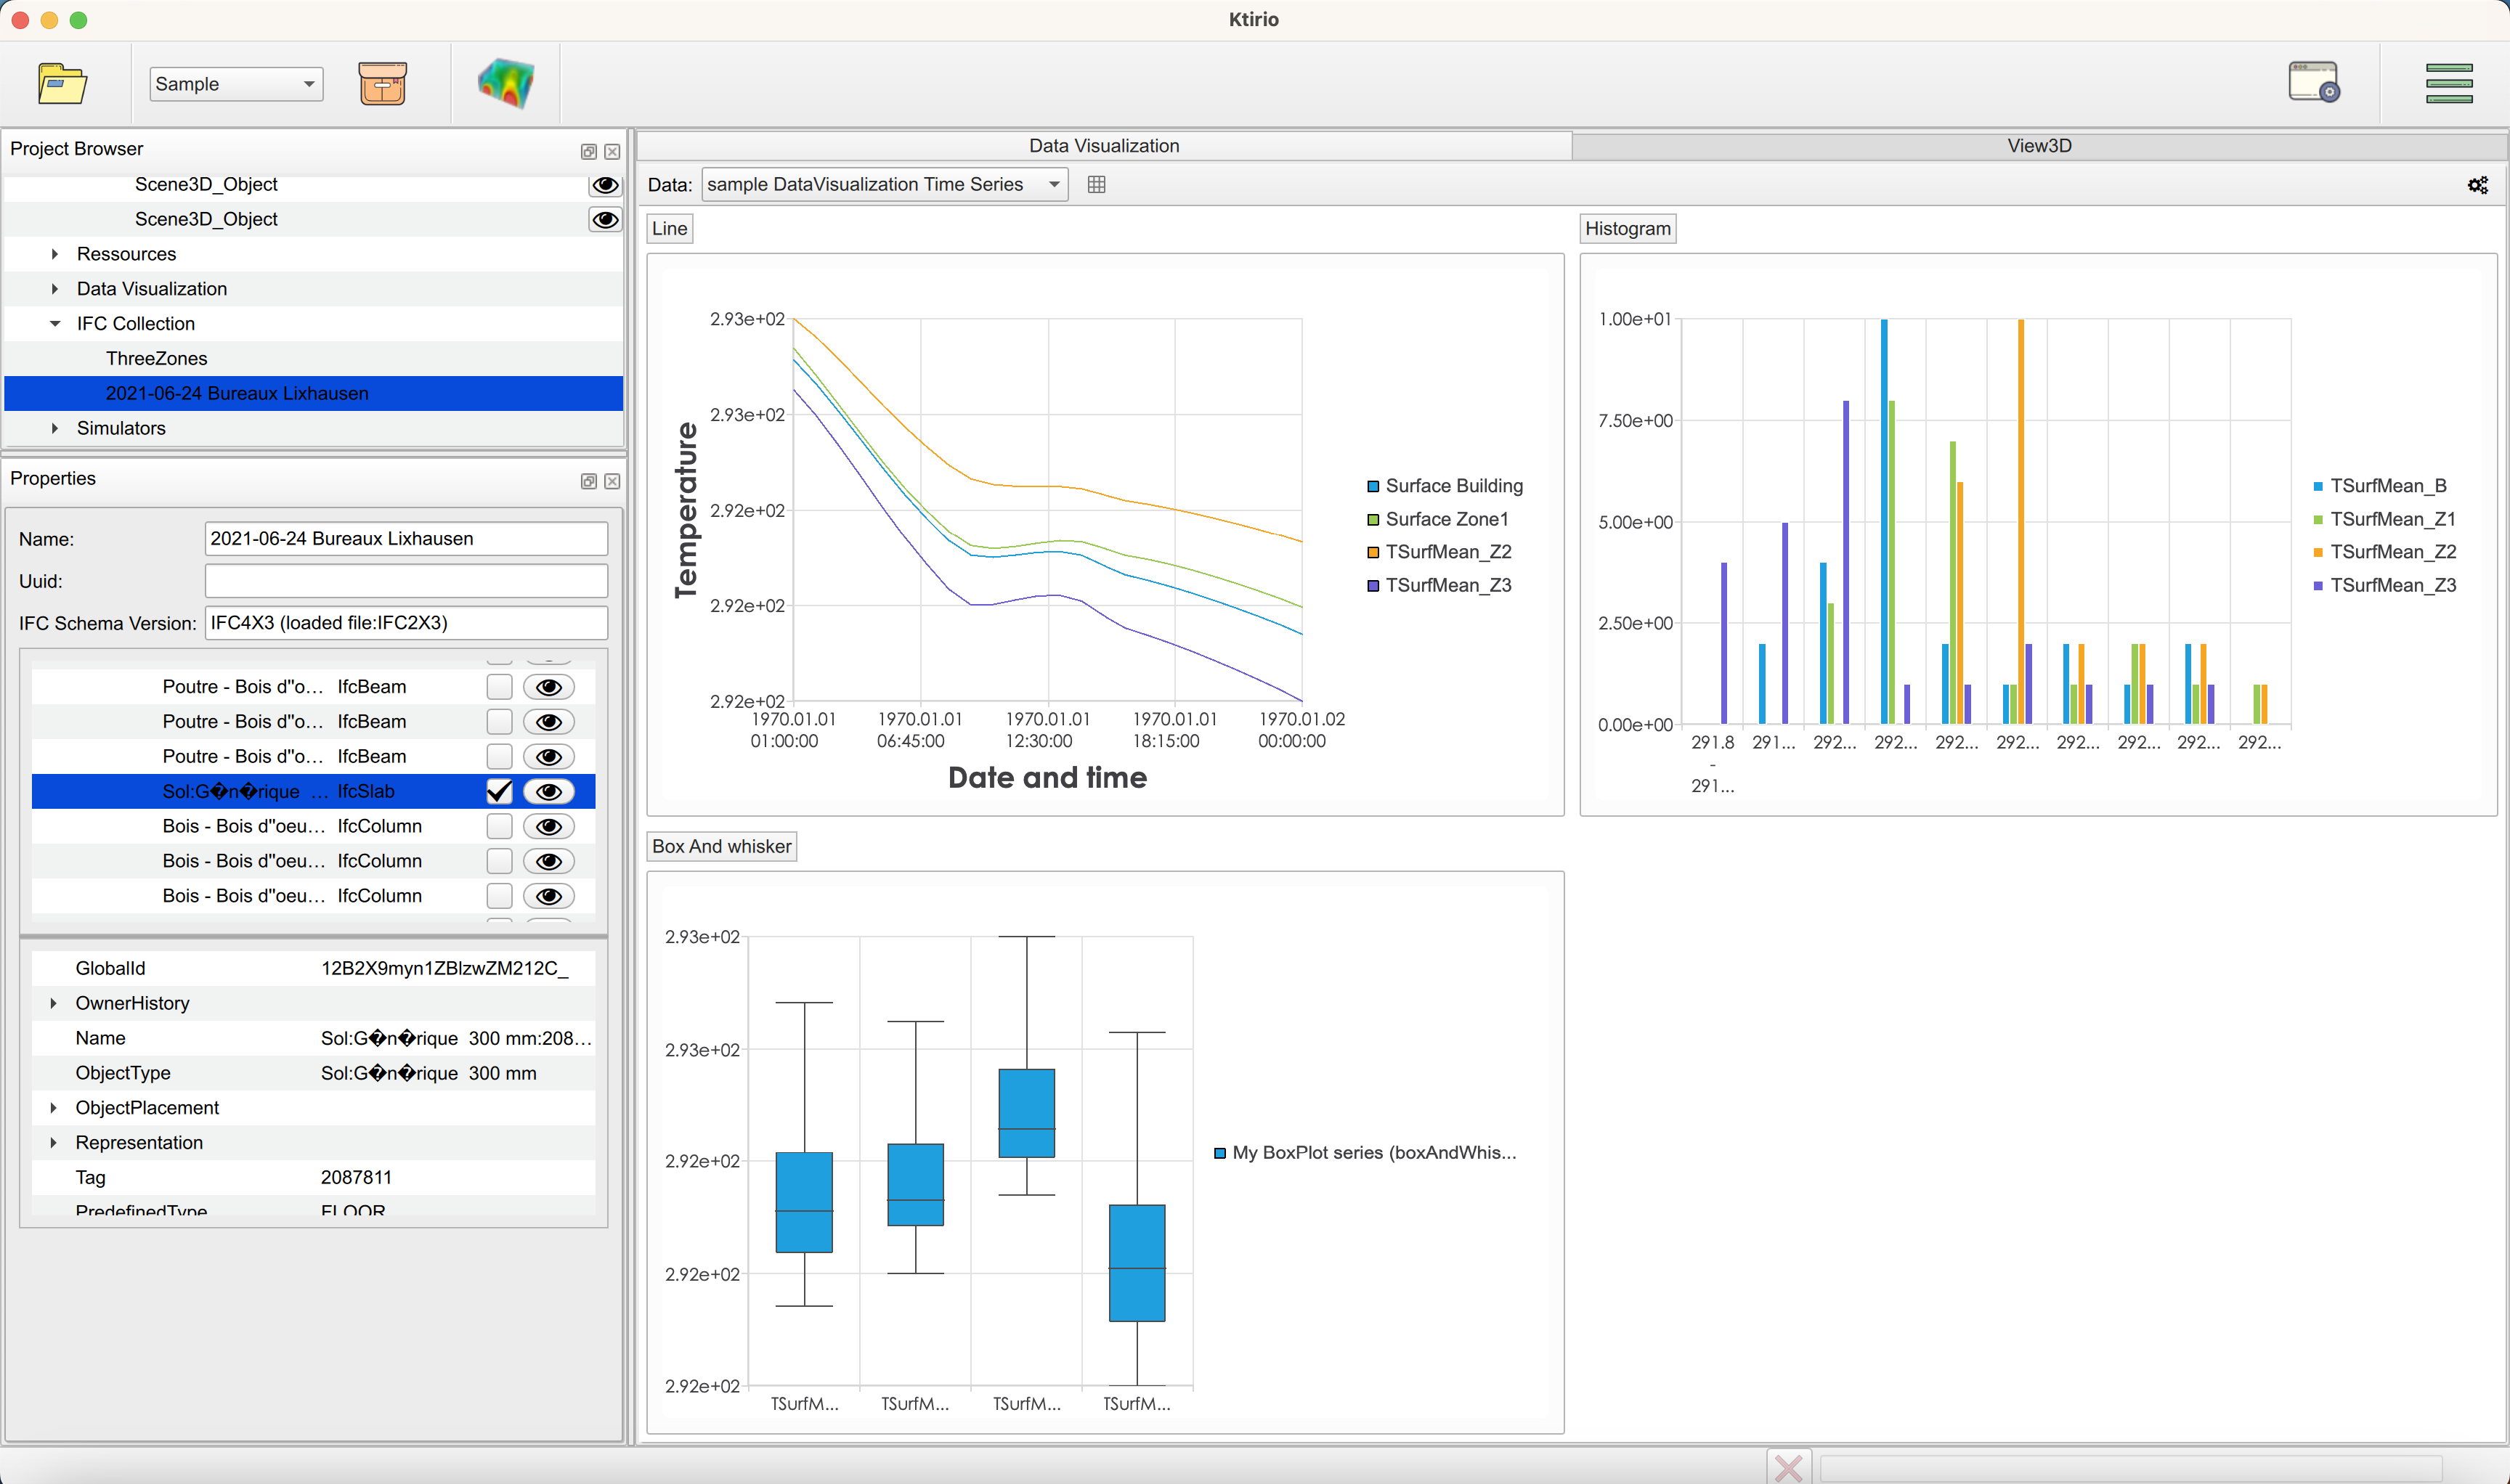
Task: Toggle the eye icon for selected IfcSlab row
Action: point(549,791)
